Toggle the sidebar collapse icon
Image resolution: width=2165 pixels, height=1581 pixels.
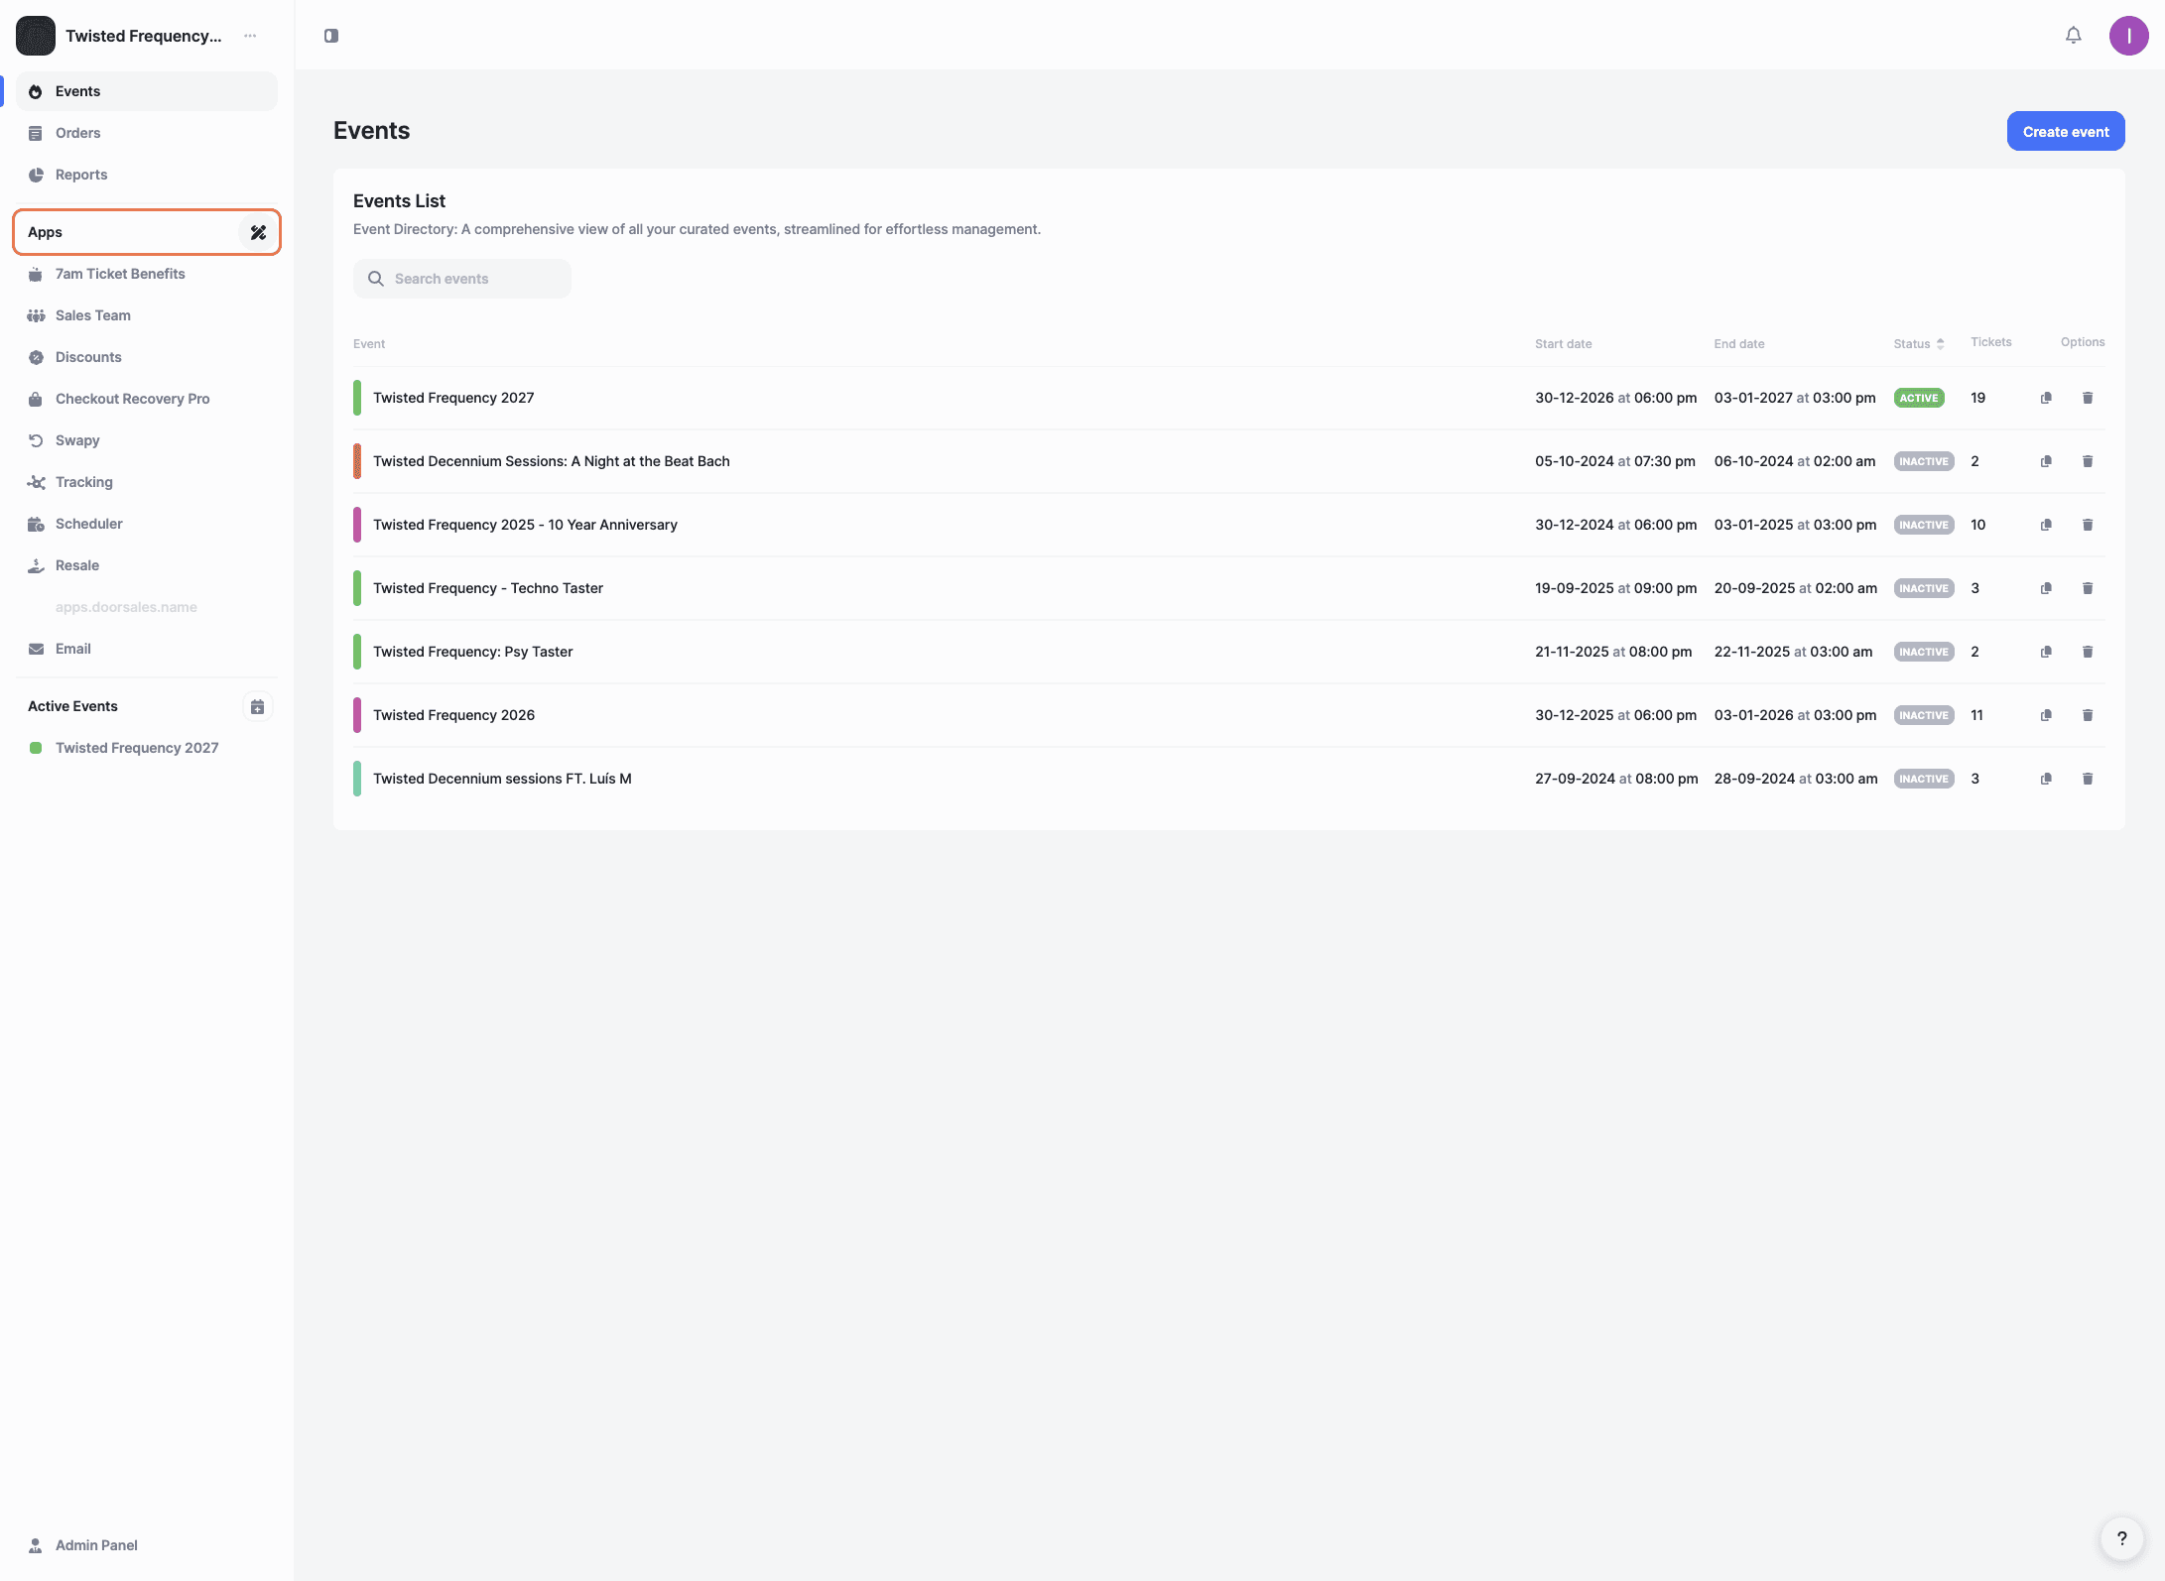point(331,36)
